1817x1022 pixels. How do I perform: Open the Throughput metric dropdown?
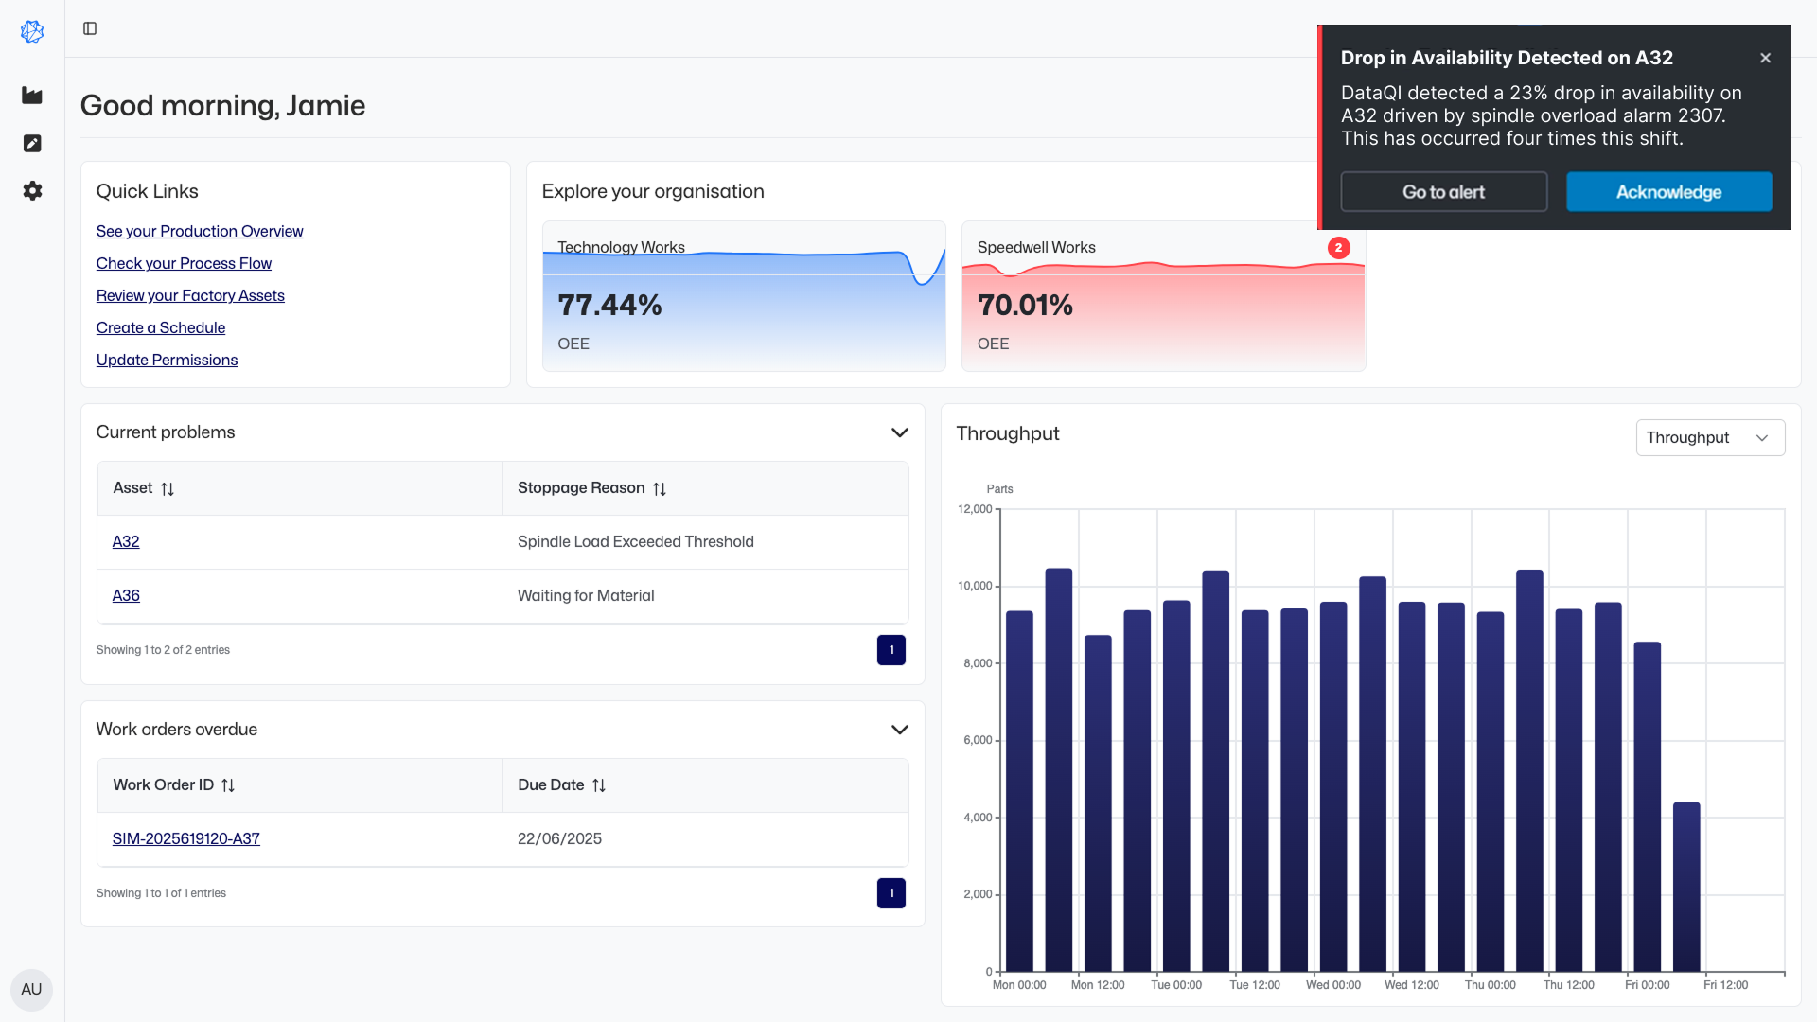click(1709, 437)
